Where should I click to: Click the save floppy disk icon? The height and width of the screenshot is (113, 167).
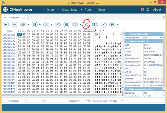tap(112, 25)
